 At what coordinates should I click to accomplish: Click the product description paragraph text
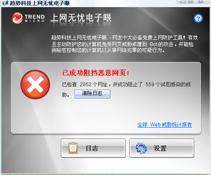pos(125,44)
